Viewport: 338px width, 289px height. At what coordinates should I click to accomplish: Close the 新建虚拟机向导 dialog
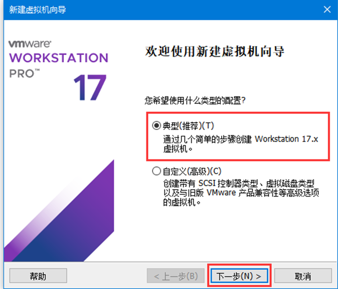tap(327, 10)
